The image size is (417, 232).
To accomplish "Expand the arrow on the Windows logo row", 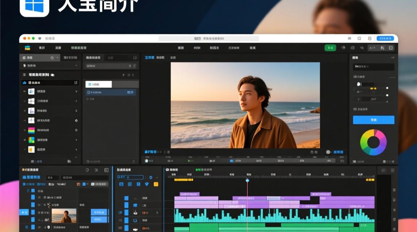I will (x=76, y=101).
